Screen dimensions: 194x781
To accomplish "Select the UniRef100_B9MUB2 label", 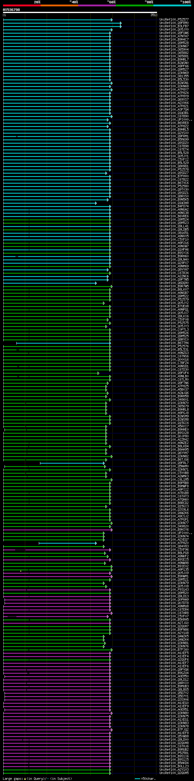I will point(174,750).
